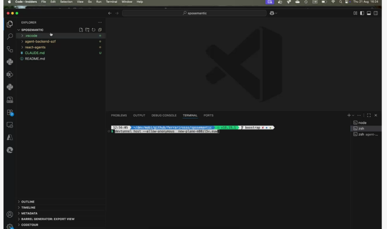Click New Folder icon in Explorer header
This screenshot has height=229, width=387.
87,30
